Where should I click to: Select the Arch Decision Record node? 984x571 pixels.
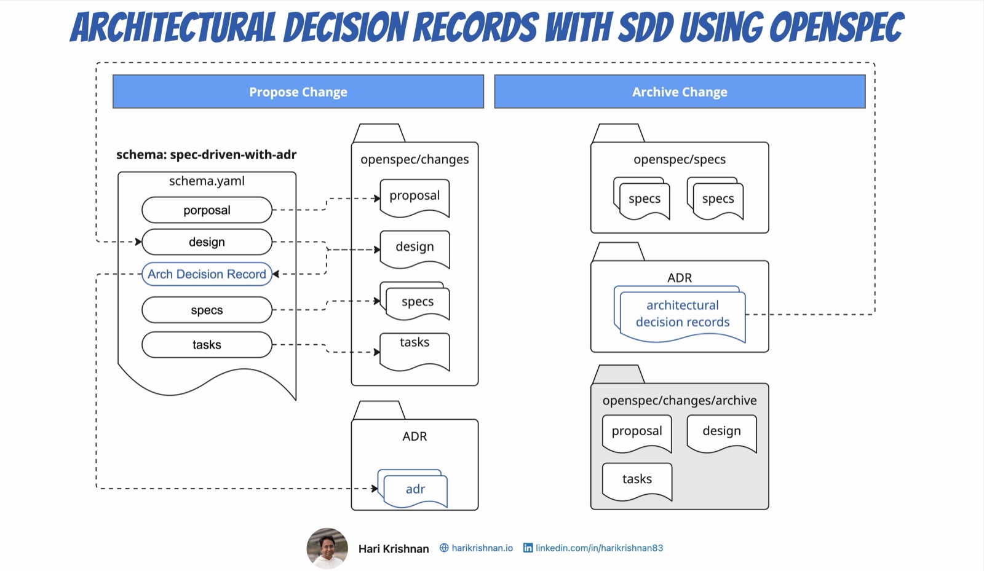coord(206,274)
